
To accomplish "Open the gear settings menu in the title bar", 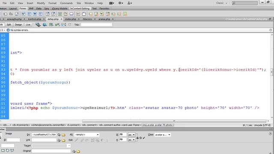I will pyautogui.click(x=121, y=3).
